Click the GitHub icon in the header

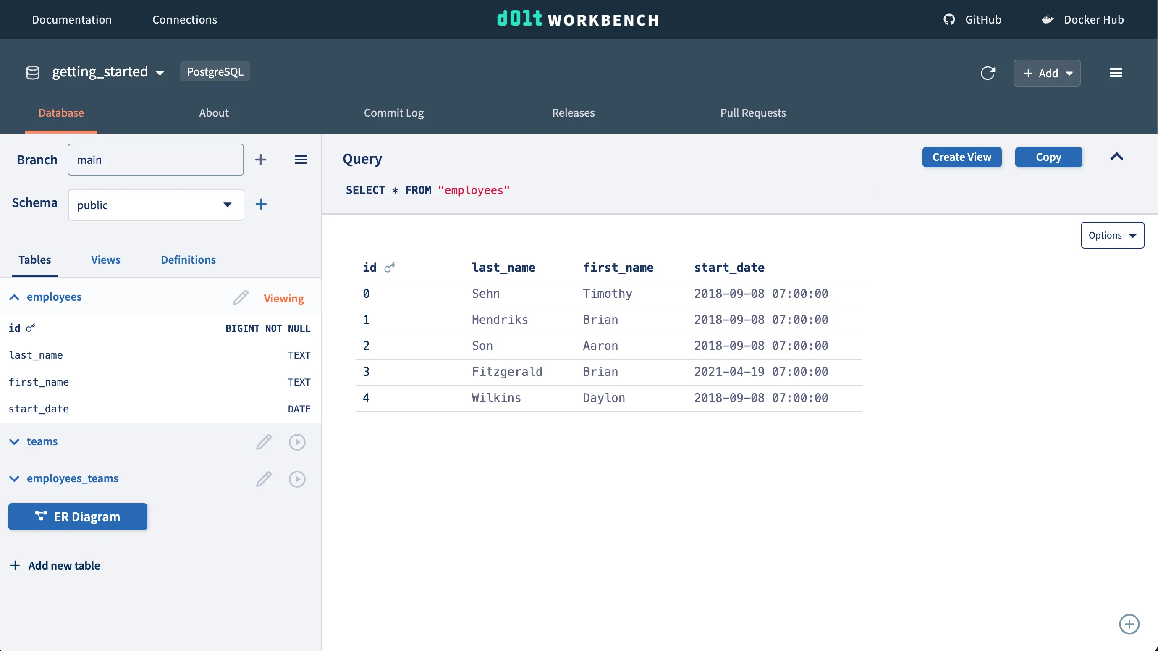[x=948, y=19]
